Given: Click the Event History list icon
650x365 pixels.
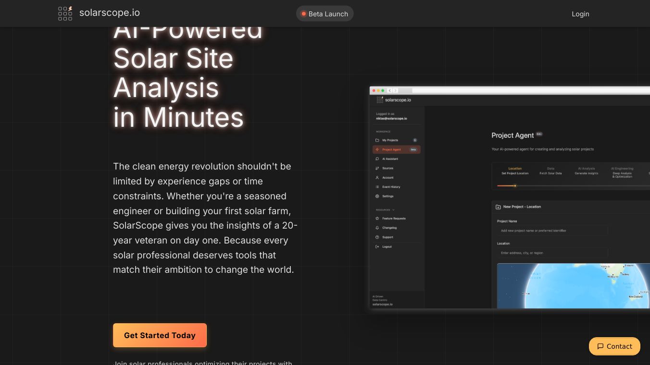Looking at the screenshot, I should click(x=377, y=187).
